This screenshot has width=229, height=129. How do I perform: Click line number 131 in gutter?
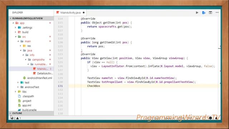coord(60,86)
